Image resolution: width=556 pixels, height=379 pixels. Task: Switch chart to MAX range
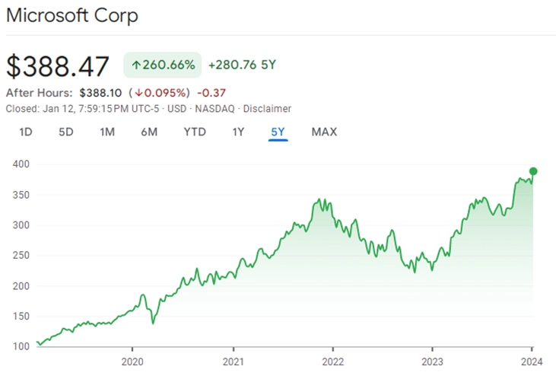point(324,132)
